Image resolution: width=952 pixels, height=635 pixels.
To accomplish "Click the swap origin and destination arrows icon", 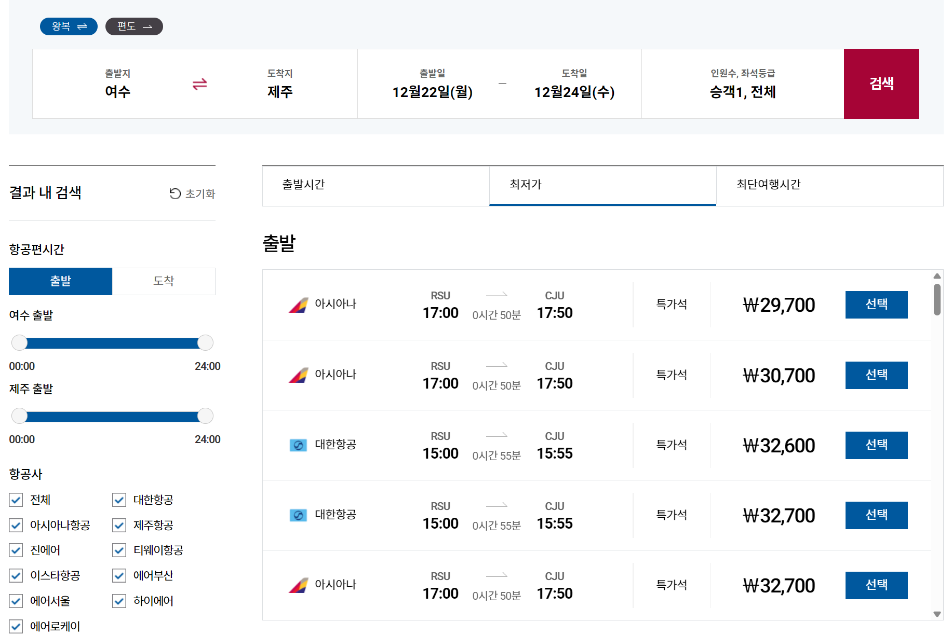I will 199,84.
